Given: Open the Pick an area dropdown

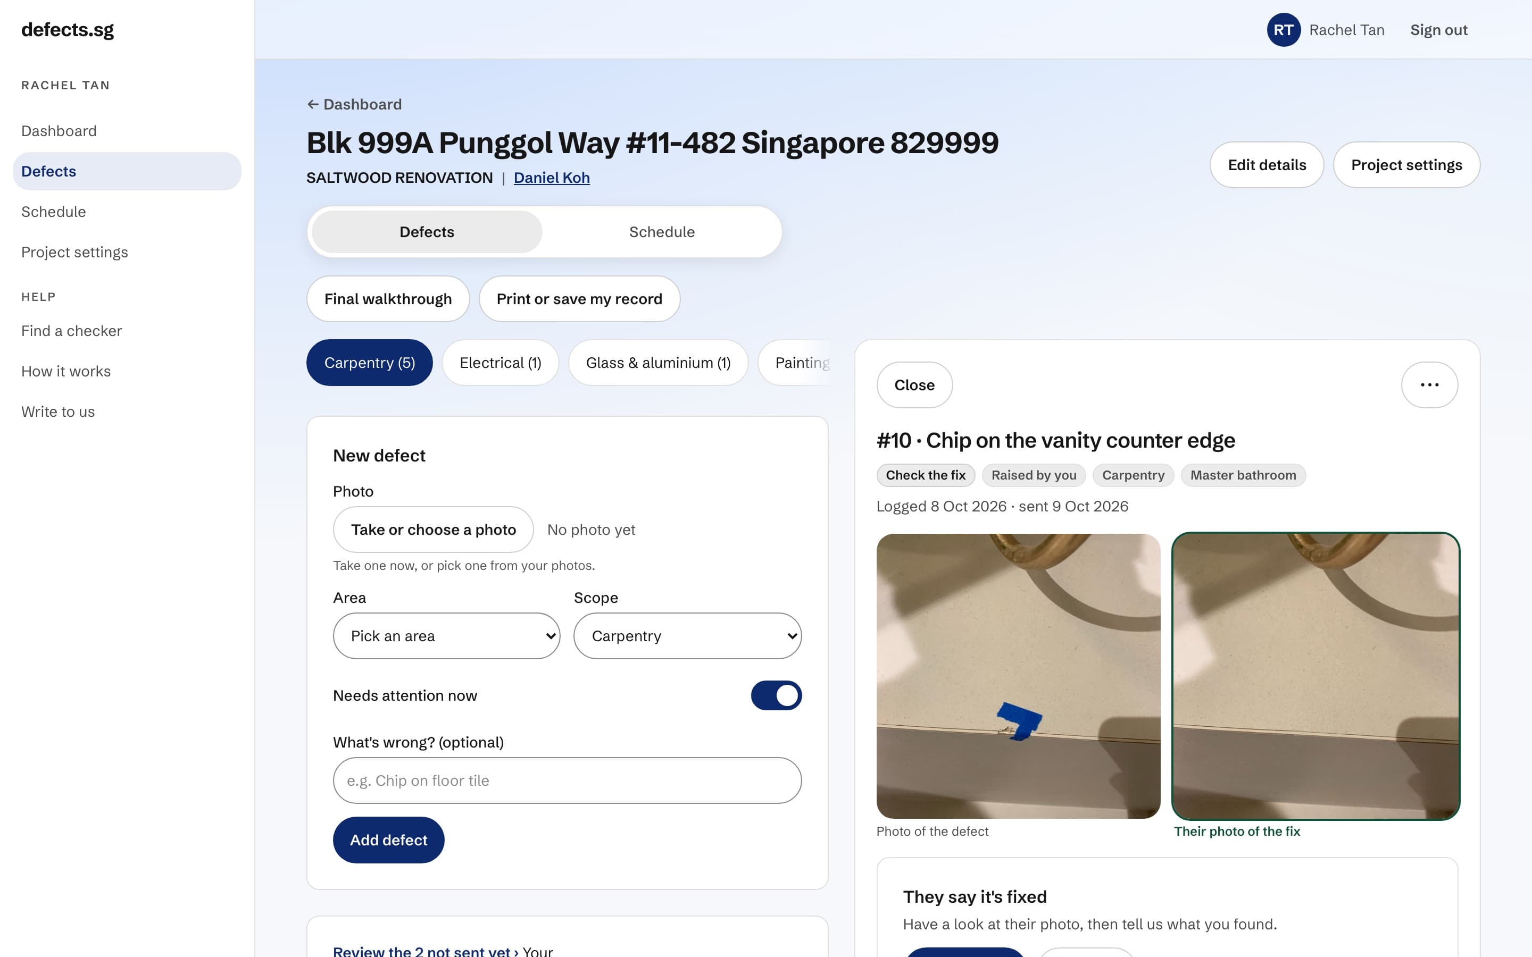Looking at the screenshot, I should tap(446, 635).
